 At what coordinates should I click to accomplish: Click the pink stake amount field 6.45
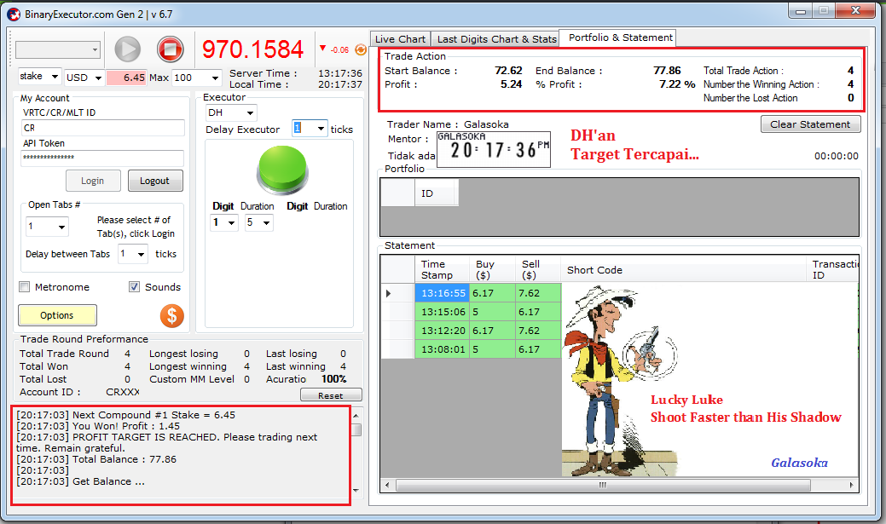pyautogui.click(x=126, y=78)
